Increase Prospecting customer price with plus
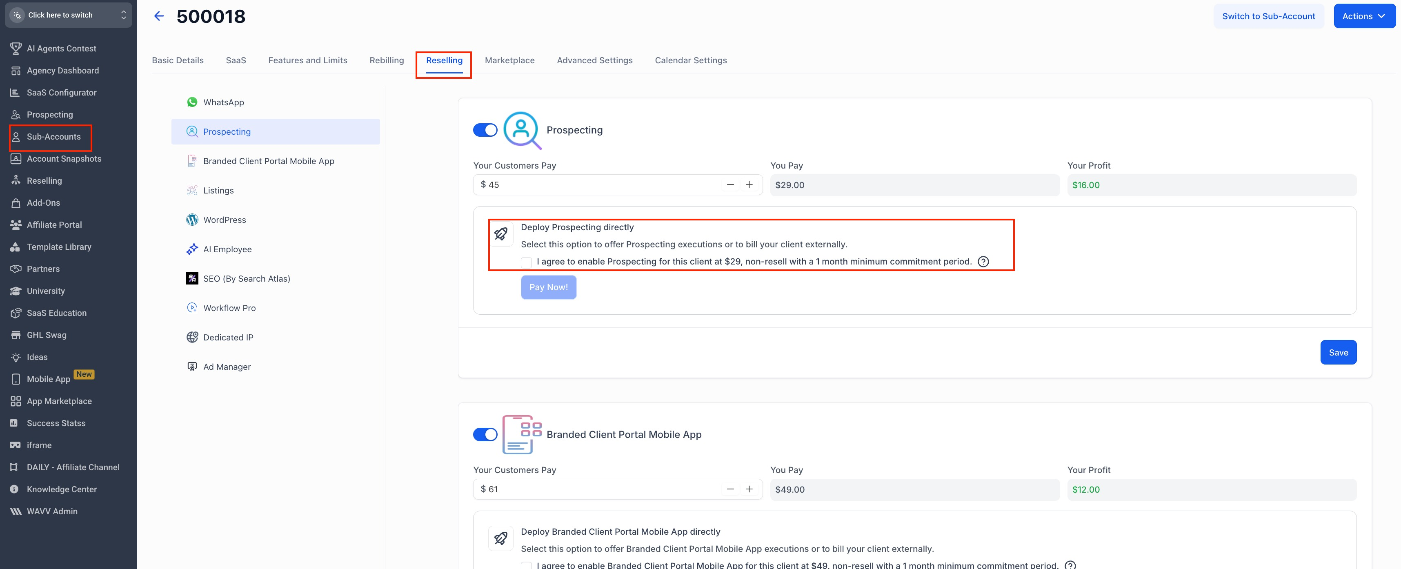The height and width of the screenshot is (569, 1401). (749, 185)
